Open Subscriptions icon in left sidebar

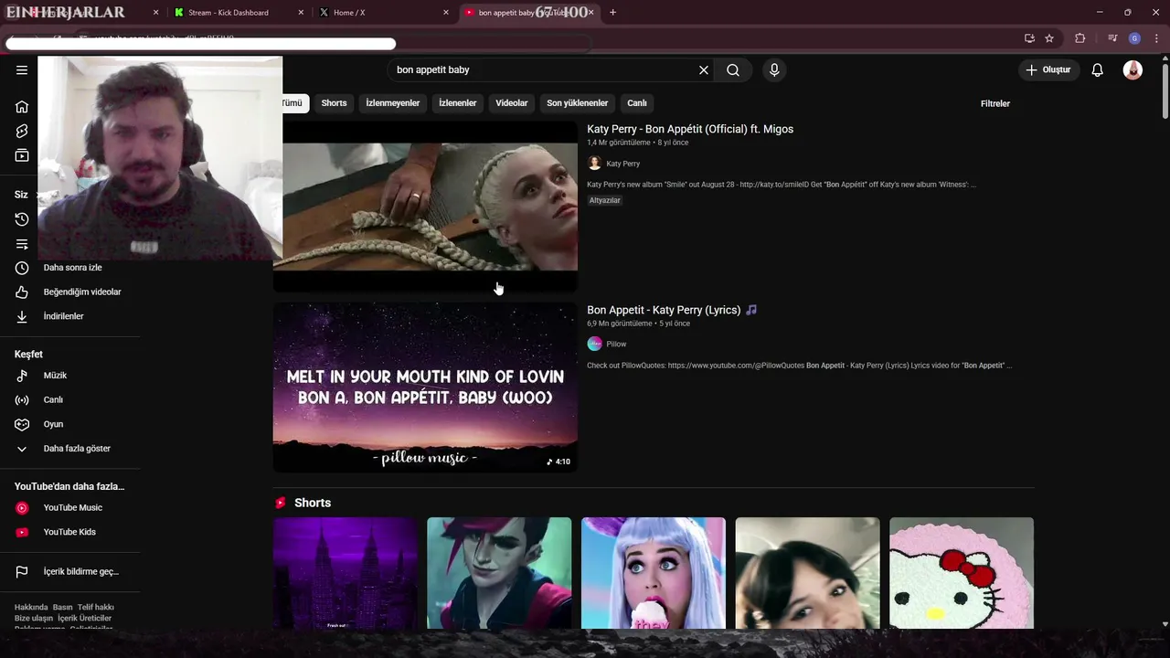tap(22, 155)
